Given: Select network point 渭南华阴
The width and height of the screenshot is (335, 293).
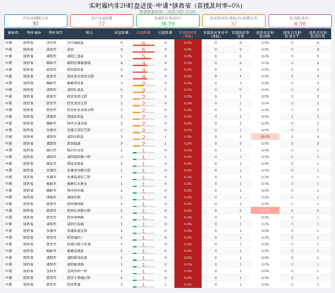Looking at the screenshot, I should [74, 197].
